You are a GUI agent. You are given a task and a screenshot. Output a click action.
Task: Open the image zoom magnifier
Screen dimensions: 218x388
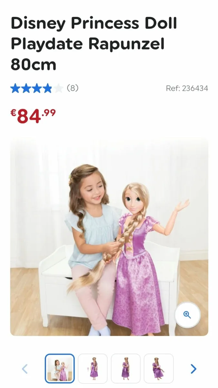(x=188, y=315)
